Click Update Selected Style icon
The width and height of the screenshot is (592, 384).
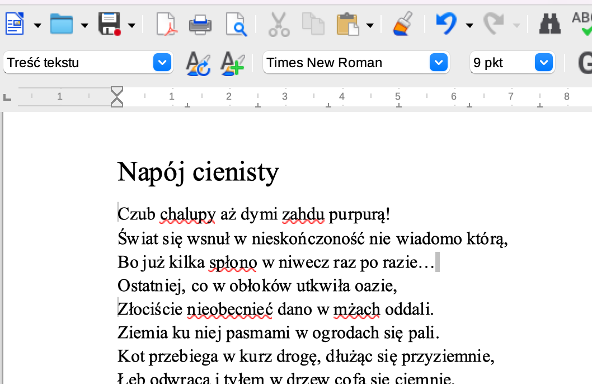click(x=198, y=63)
